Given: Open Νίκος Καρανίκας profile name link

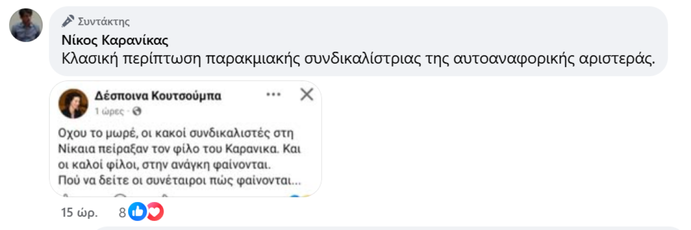Looking at the screenshot, I should [115, 40].
